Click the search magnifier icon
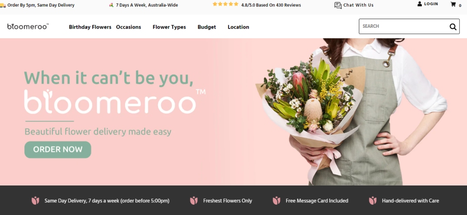Screen dimensions: 467x215 pos(453,27)
